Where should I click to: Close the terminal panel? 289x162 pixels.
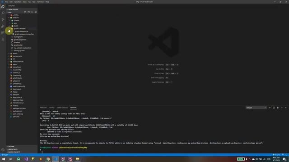(x=286, y=108)
